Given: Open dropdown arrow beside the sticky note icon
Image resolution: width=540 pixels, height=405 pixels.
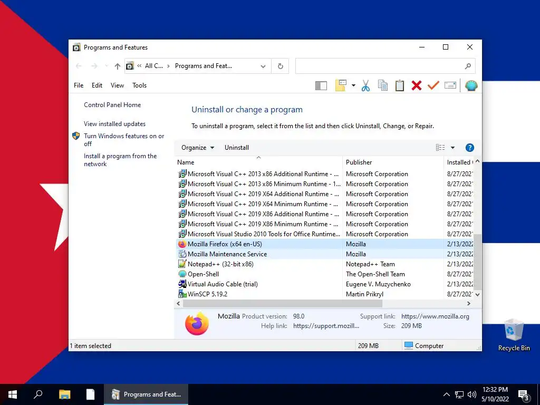Looking at the screenshot, I should (353, 85).
